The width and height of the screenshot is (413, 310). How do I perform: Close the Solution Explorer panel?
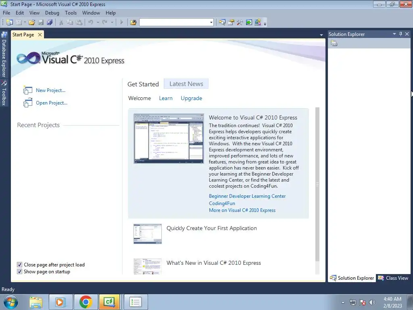click(x=407, y=34)
